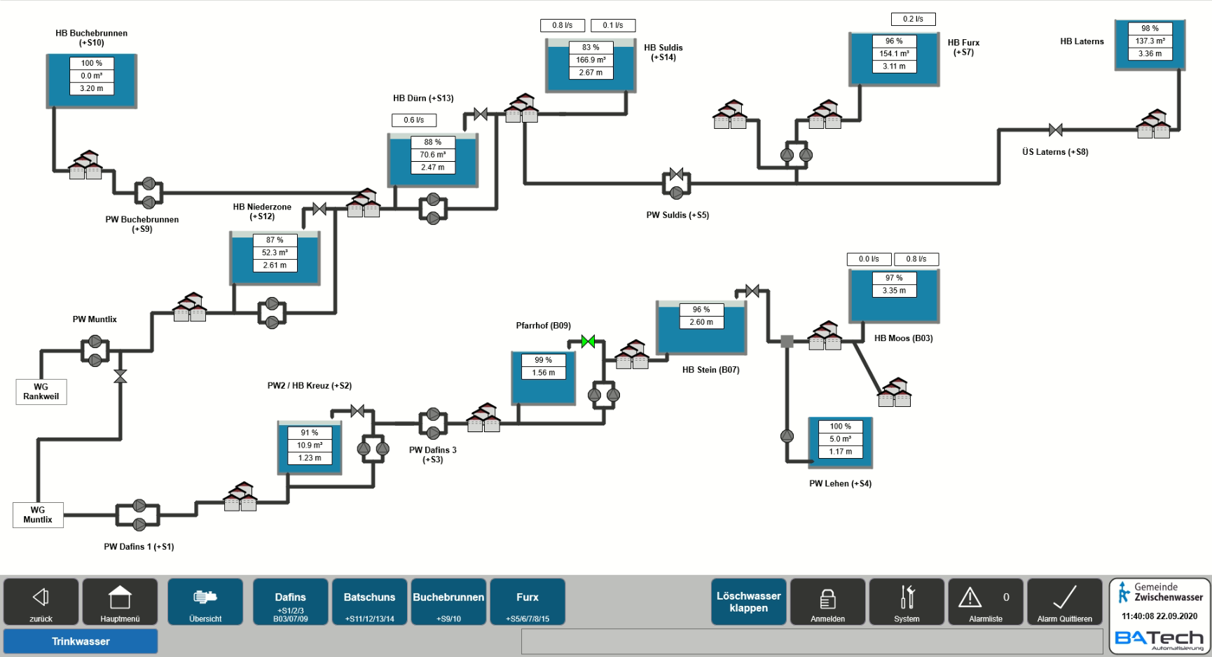
Task: Click the 0.6 l/s flow value at HB Dürn
Action: (414, 120)
